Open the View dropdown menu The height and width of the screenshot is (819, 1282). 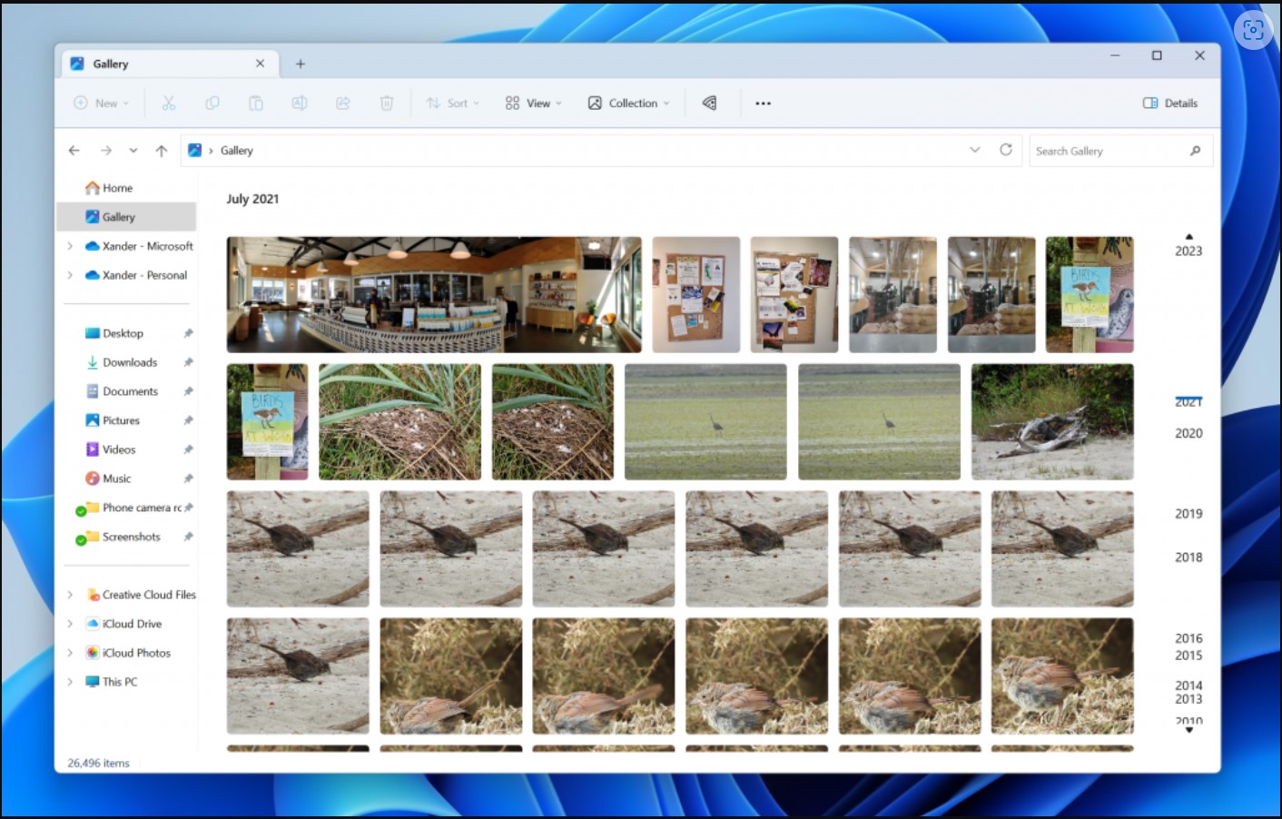click(x=534, y=104)
